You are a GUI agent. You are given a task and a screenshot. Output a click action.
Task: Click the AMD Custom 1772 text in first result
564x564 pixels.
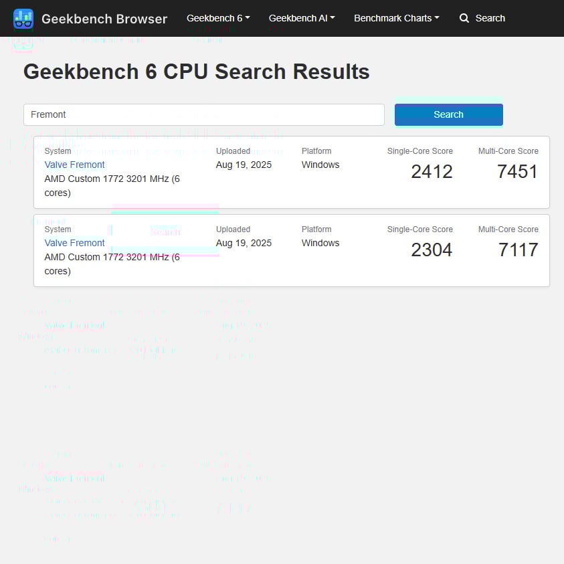[x=112, y=185]
